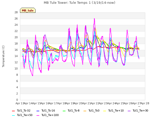
Task: Click the yellow Tul1_Tw+10 legend swatch
Action: (104, 111)
